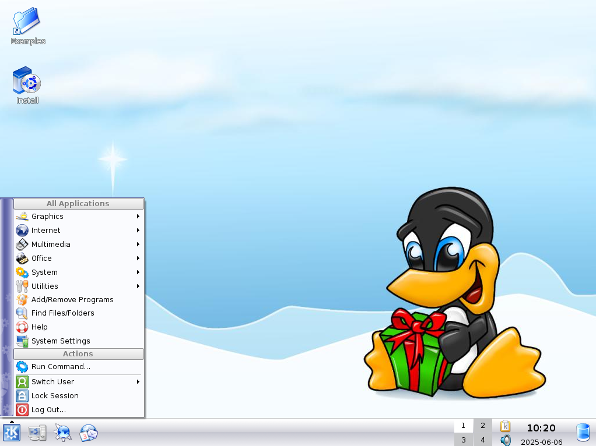This screenshot has height=446, width=596.
Task: Open the Klipper clipboard tray icon
Action: [505, 426]
